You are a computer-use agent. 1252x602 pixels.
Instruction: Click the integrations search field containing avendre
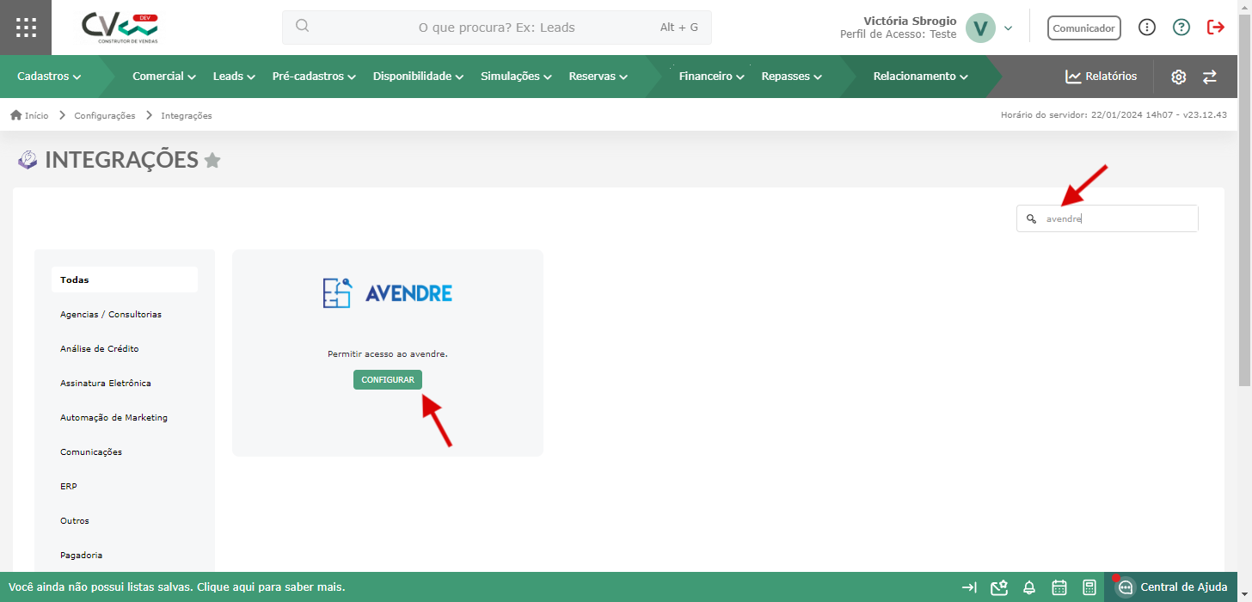1107,218
